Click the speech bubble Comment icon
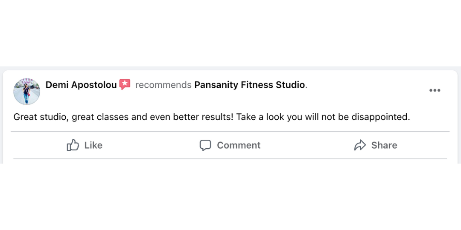Image resolution: width=461 pixels, height=230 pixels. point(205,145)
